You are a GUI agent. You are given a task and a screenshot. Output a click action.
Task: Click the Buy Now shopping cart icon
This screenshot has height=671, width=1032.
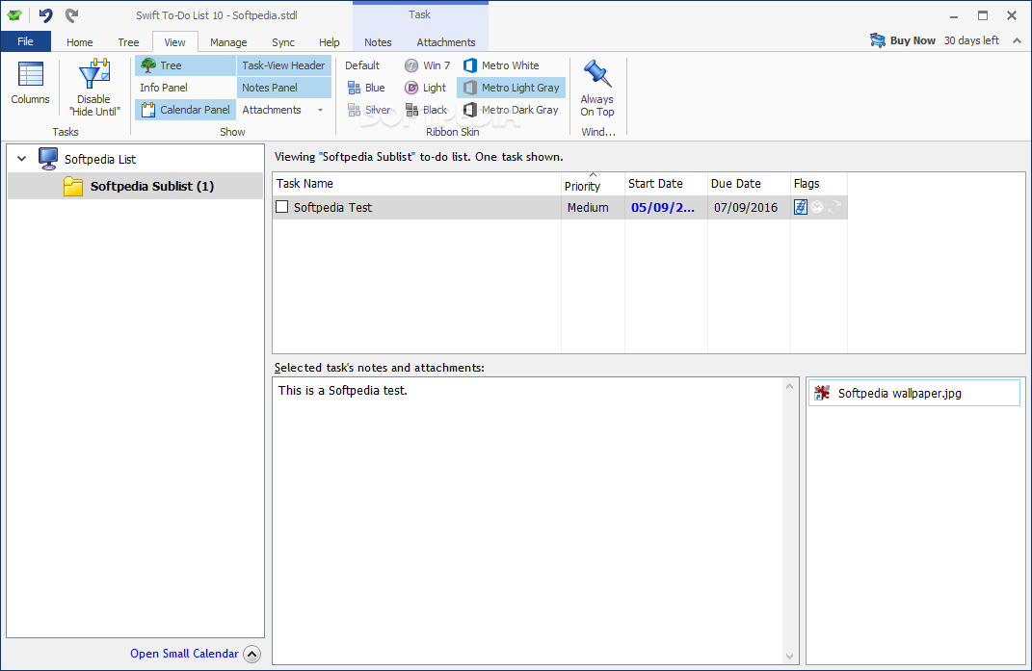877,40
